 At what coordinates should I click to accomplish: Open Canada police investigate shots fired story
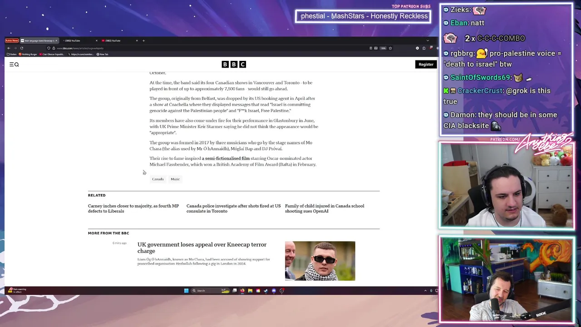(x=233, y=208)
